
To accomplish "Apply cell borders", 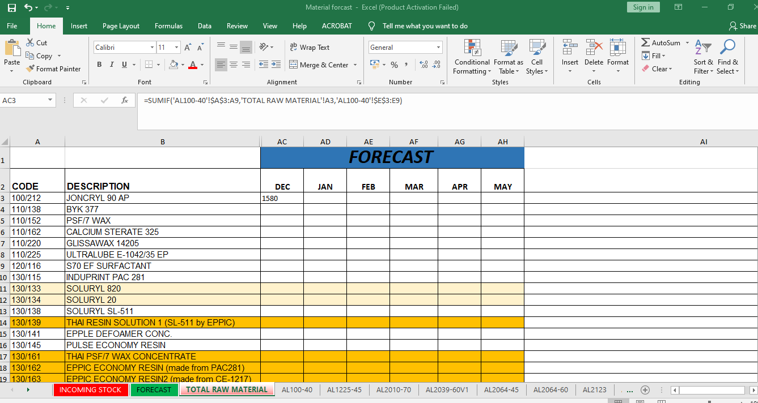I will (x=149, y=65).
